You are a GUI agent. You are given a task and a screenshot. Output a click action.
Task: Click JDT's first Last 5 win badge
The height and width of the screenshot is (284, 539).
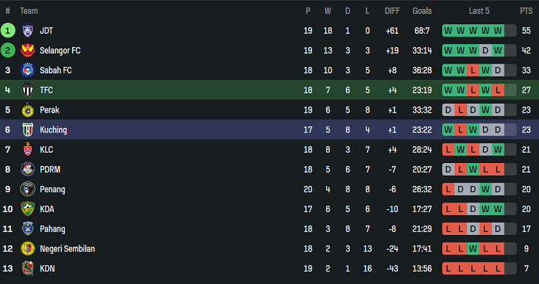(x=448, y=30)
